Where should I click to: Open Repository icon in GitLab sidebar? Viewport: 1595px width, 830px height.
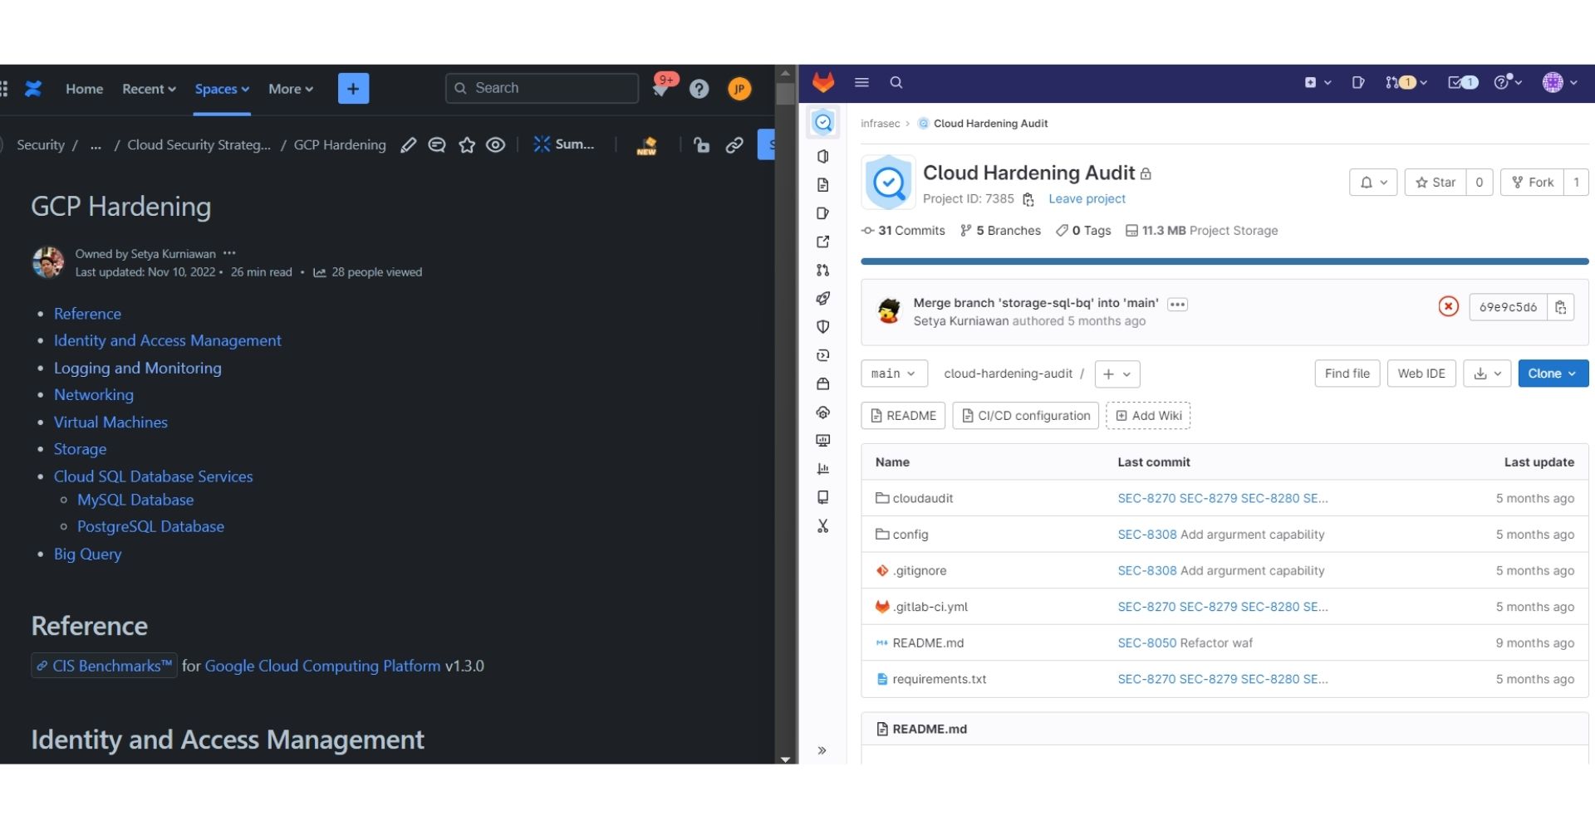[x=823, y=185]
